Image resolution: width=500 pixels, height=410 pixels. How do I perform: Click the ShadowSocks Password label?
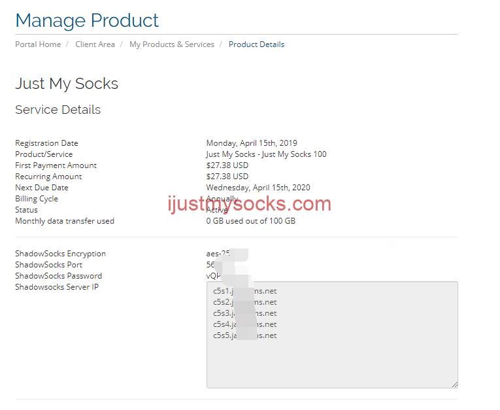tap(58, 276)
